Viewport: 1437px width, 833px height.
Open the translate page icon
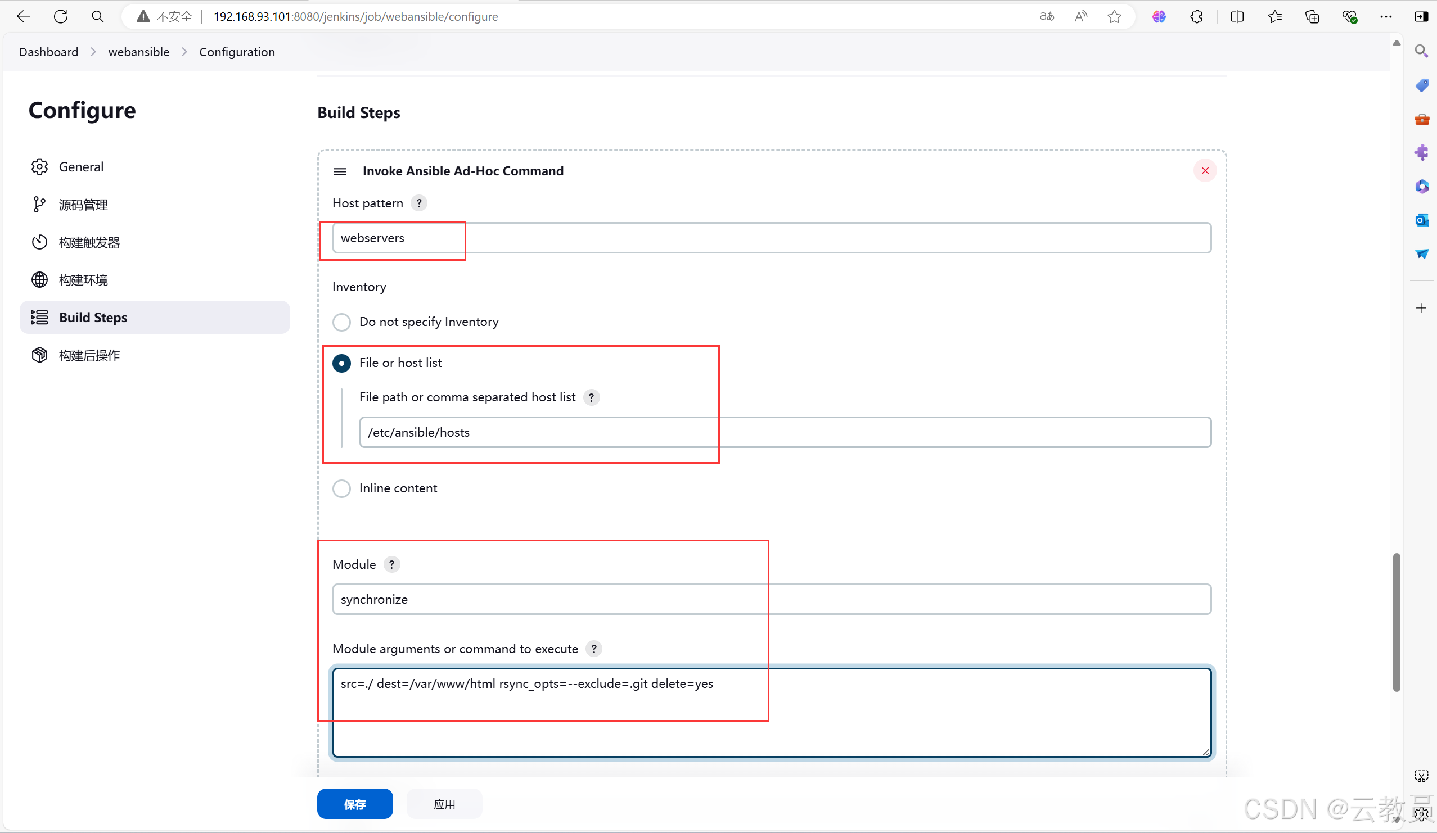1046,16
